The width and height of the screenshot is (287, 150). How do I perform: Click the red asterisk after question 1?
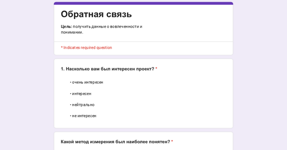coord(156,69)
